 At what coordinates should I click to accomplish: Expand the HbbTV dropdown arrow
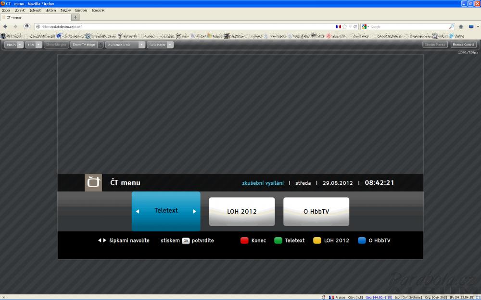point(20,45)
